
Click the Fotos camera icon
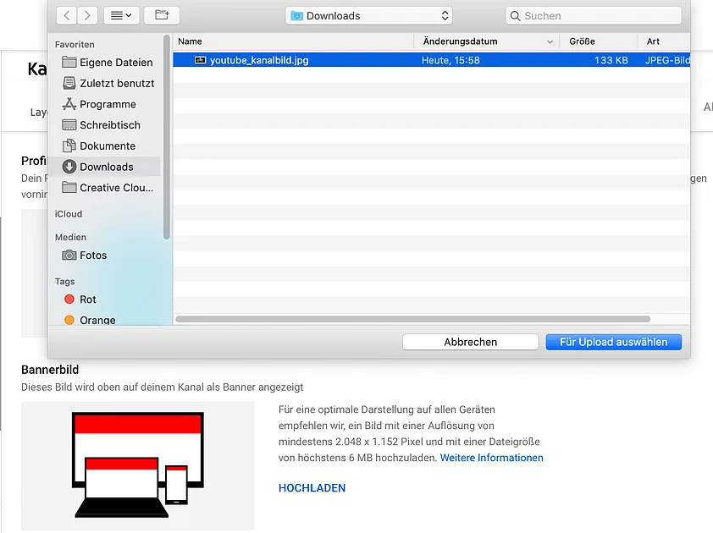[x=69, y=255]
